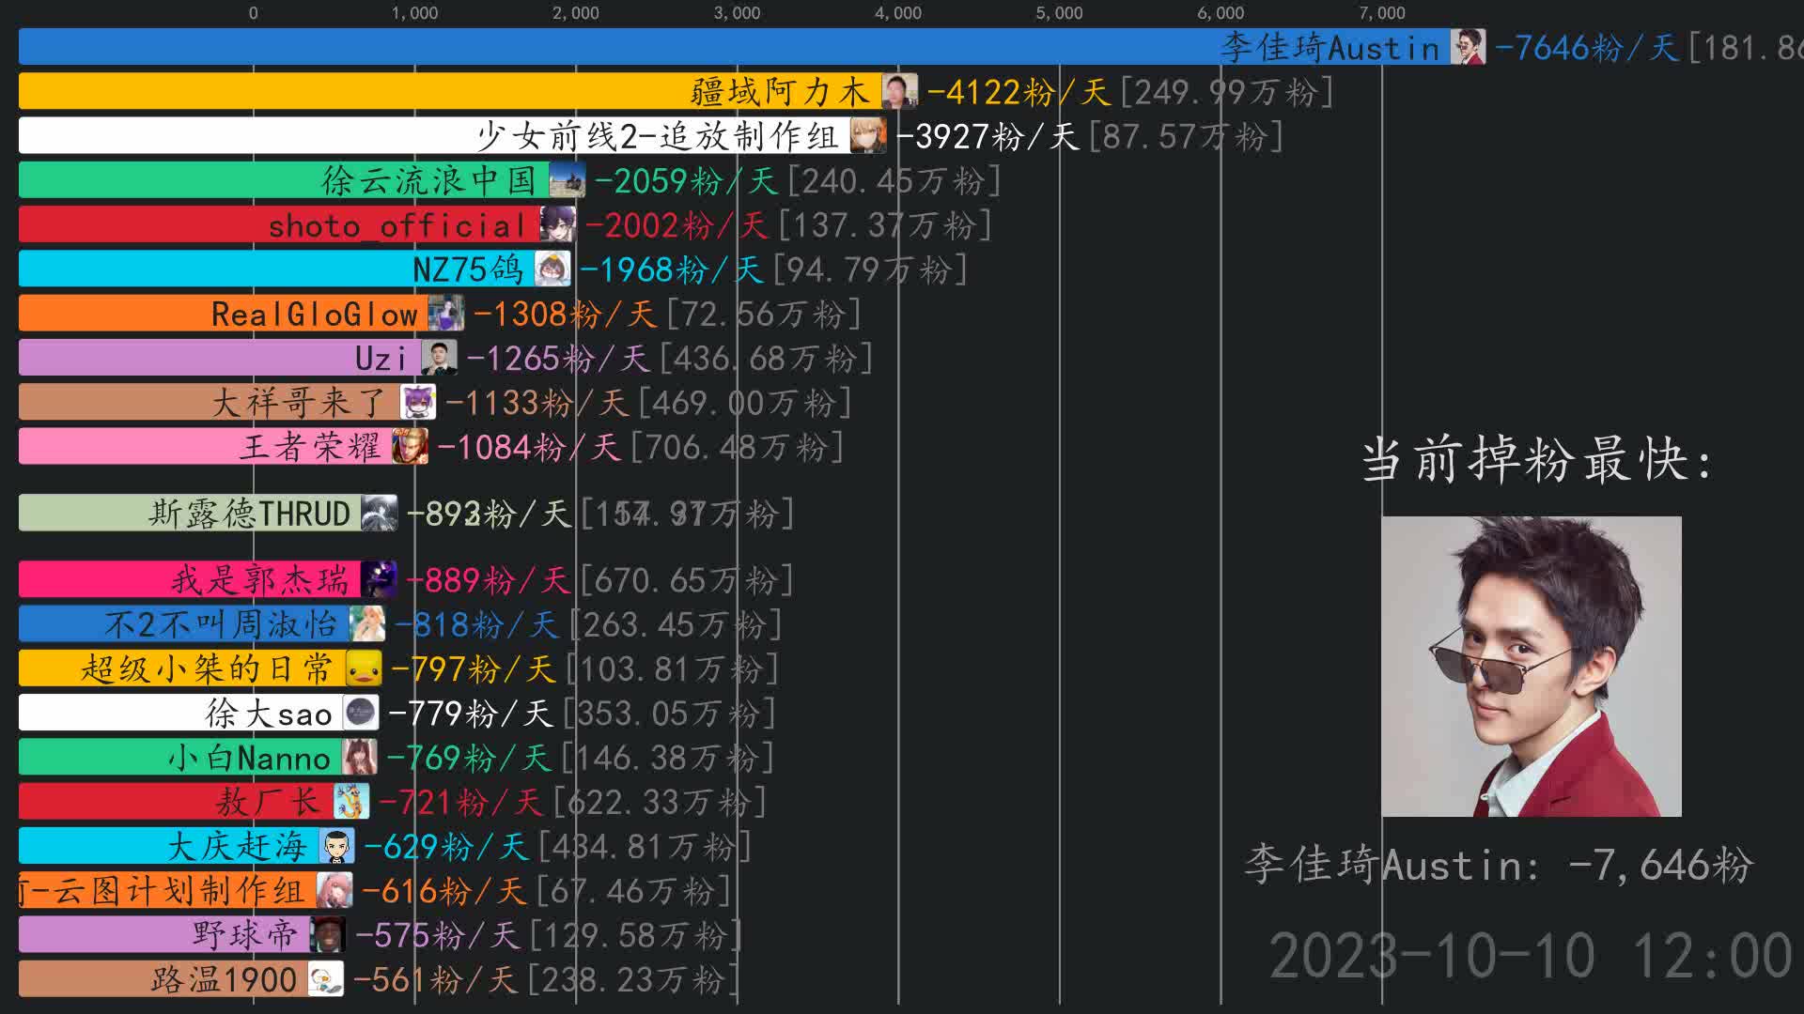Click the -1133粉/天 value text
This screenshot has height=1014, width=1804.
(x=537, y=403)
